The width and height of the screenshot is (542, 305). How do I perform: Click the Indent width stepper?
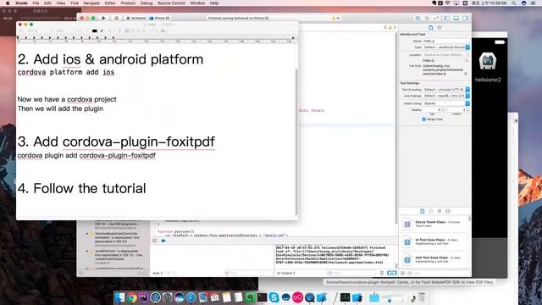pos(468,110)
